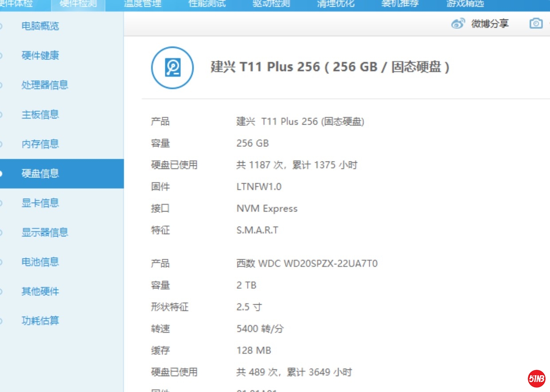The height and width of the screenshot is (392, 550).
Task: Click the product value 建兴 T11 Plus 256 (固态硬盘)
Action: pos(300,122)
